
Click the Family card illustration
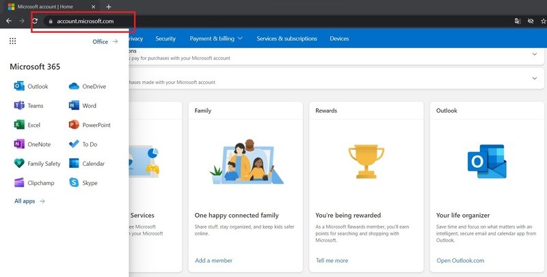(245, 162)
